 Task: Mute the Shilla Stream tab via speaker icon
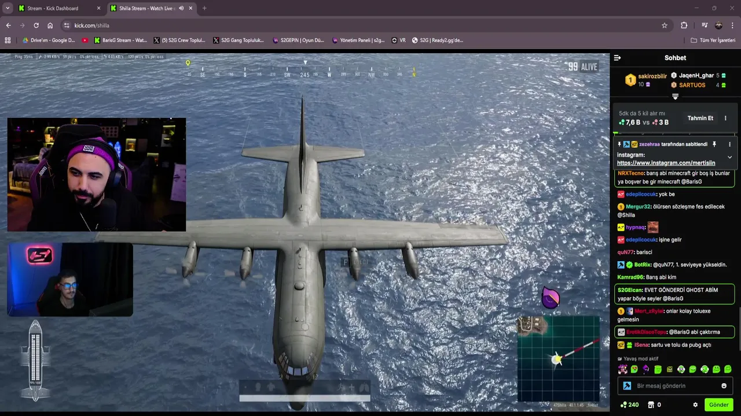click(x=181, y=8)
